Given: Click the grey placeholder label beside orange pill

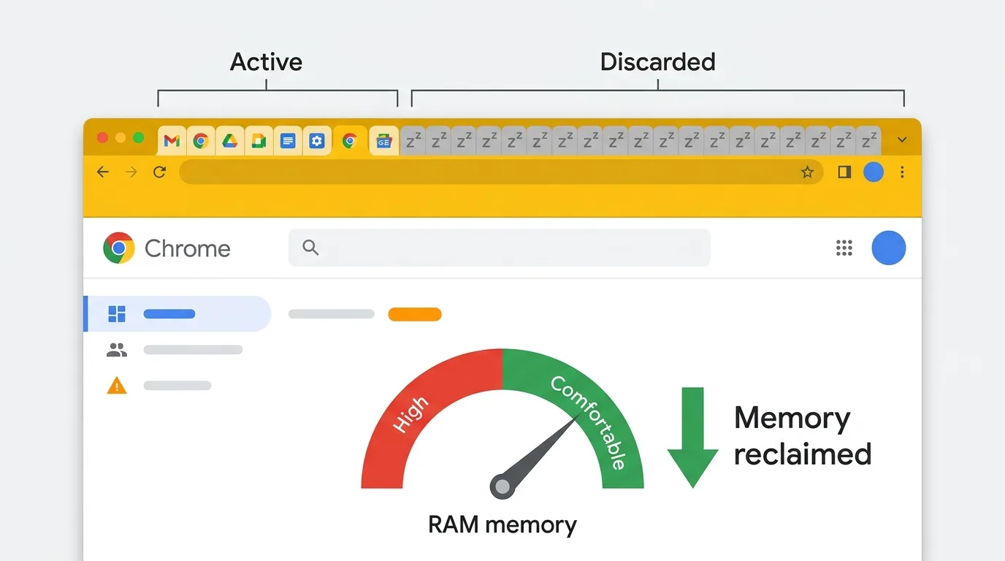Looking at the screenshot, I should (x=332, y=314).
